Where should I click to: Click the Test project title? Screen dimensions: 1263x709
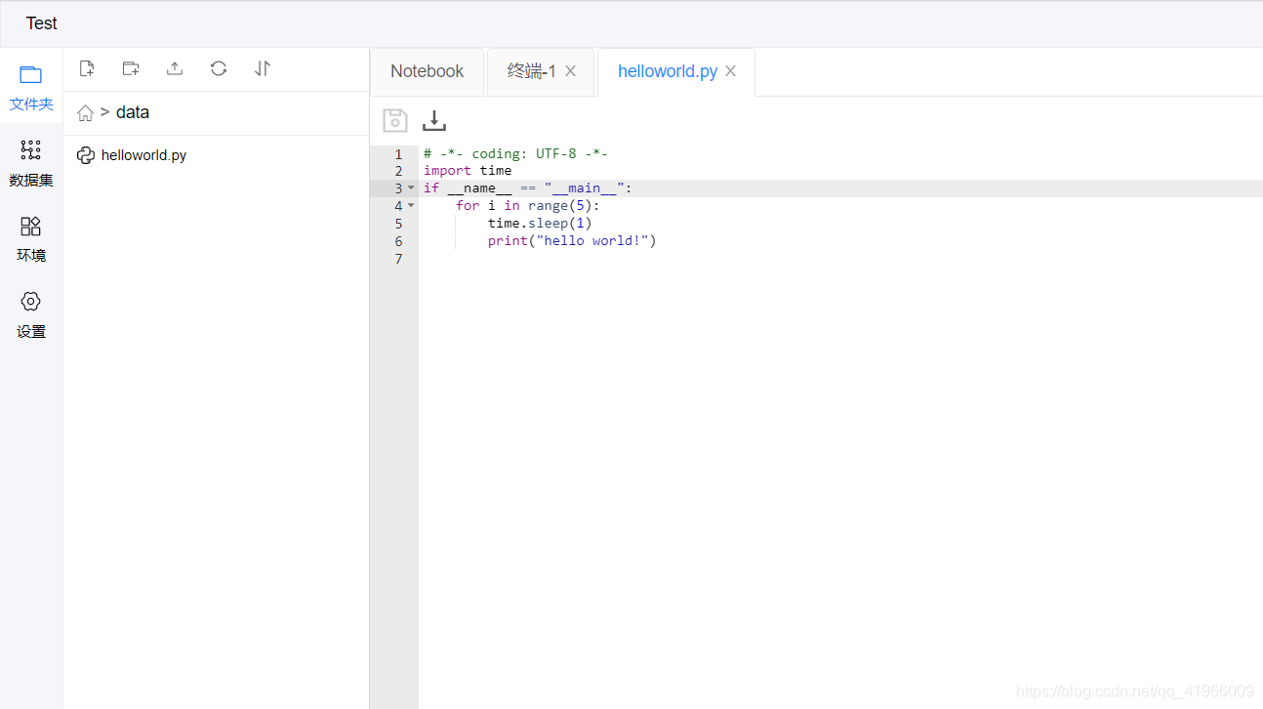click(x=42, y=23)
